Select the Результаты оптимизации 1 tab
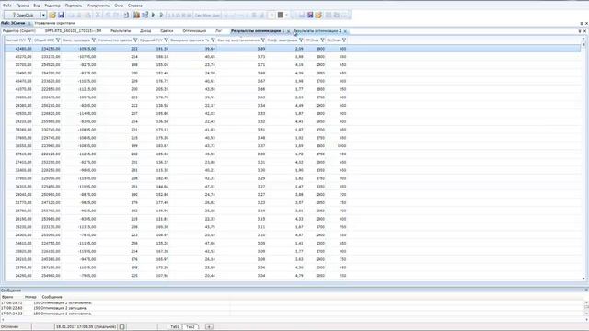589x331 pixels. 258,30
